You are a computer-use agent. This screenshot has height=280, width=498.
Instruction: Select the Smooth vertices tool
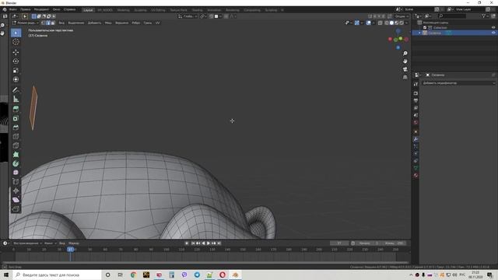point(16,173)
